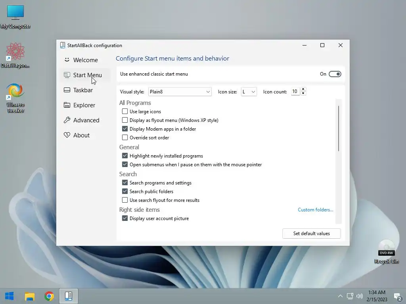Screen dimensions: 406x304
Task: Uncheck Highlight newly installed programs
Action: 125,156
